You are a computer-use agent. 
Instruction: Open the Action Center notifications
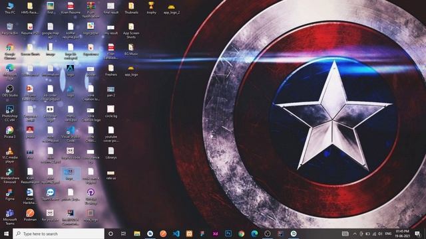[x=417, y=234]
